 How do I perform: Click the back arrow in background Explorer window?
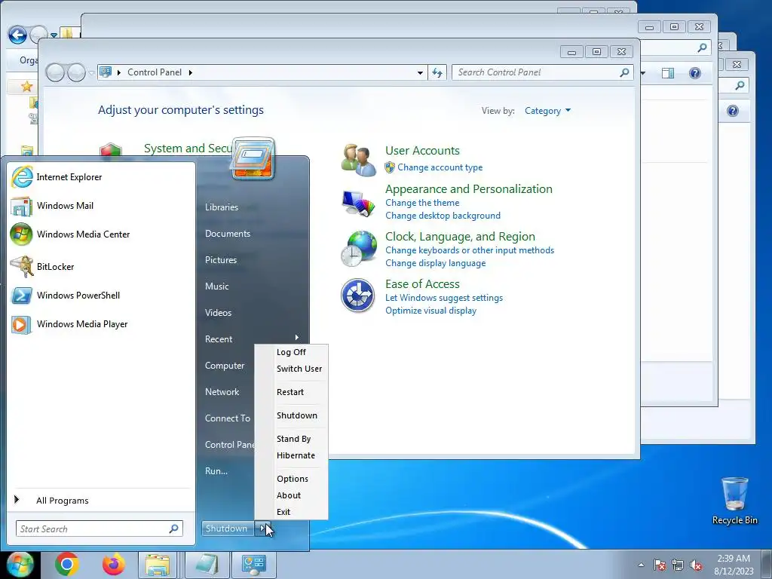click(18, 35)
